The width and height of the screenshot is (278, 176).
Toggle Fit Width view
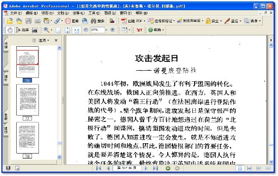coord(76,30)
